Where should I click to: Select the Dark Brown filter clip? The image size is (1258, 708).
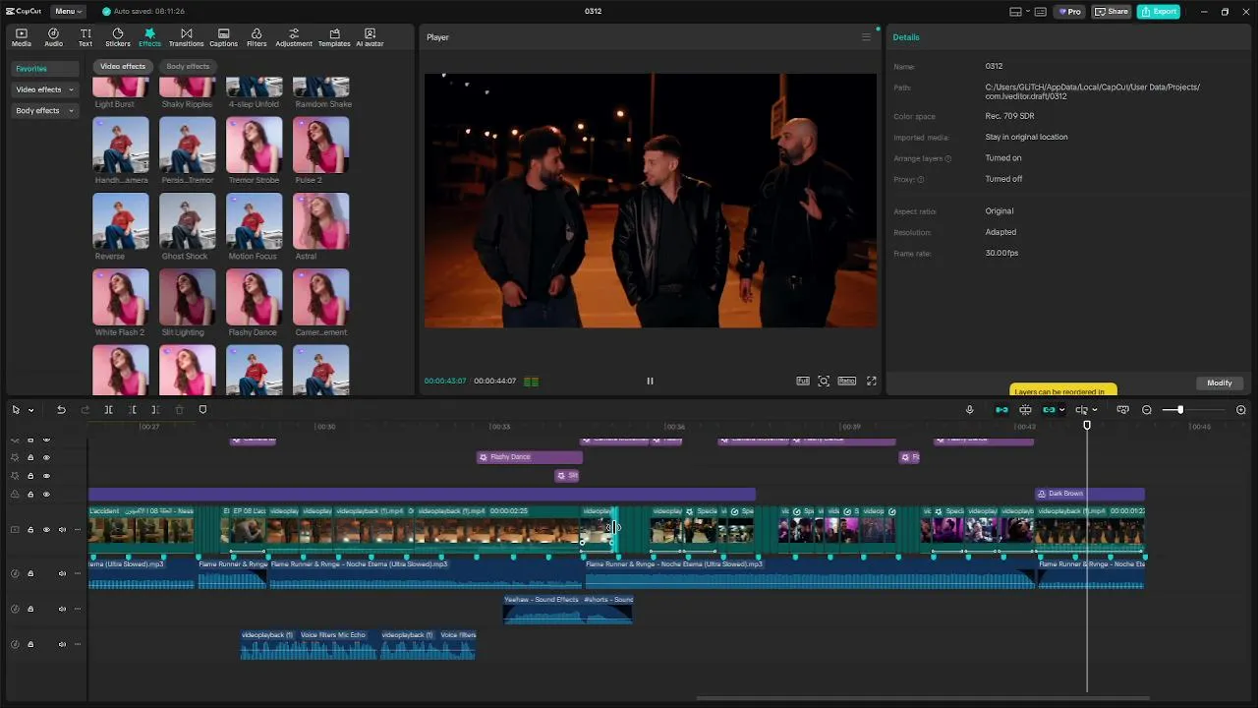tap(1090, 494)
